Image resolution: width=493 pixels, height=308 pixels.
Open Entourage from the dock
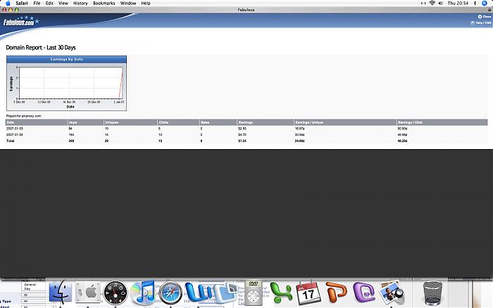click(364, 293)
